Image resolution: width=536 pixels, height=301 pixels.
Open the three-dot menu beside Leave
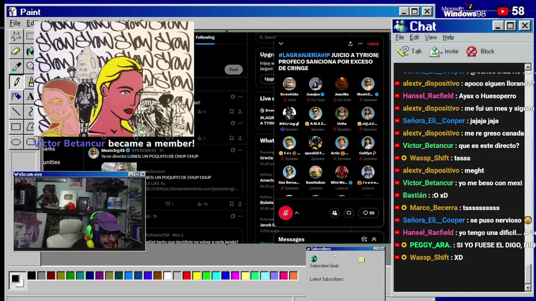[x=360, y=43]
